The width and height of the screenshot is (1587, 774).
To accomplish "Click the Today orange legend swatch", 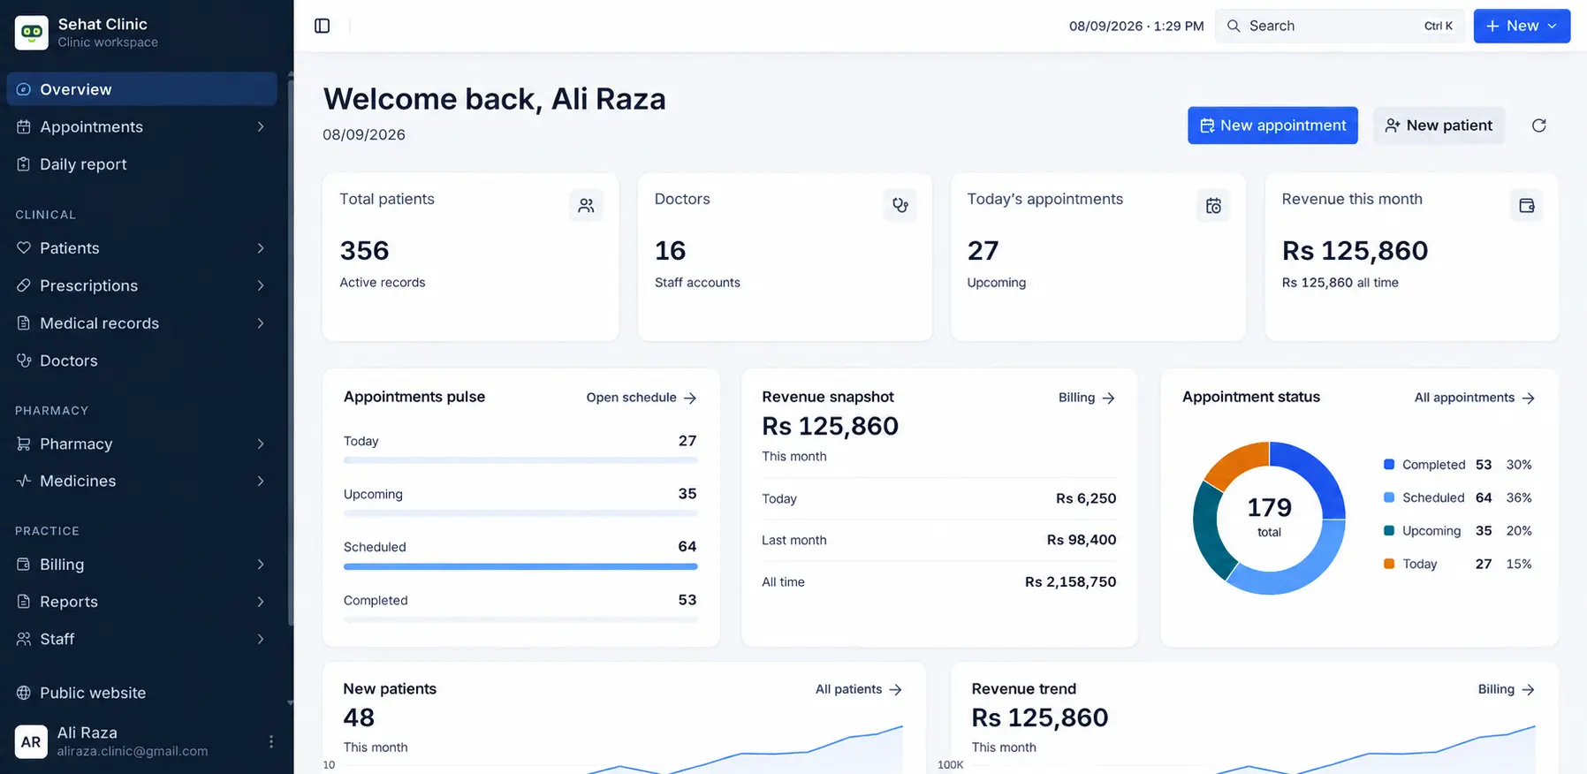I will tap(1389, 564).
